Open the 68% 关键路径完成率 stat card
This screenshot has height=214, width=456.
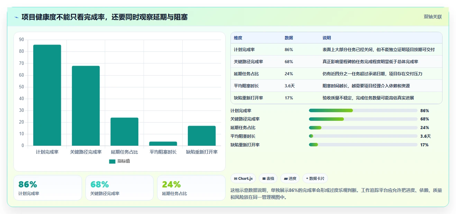tap(119, 188)
